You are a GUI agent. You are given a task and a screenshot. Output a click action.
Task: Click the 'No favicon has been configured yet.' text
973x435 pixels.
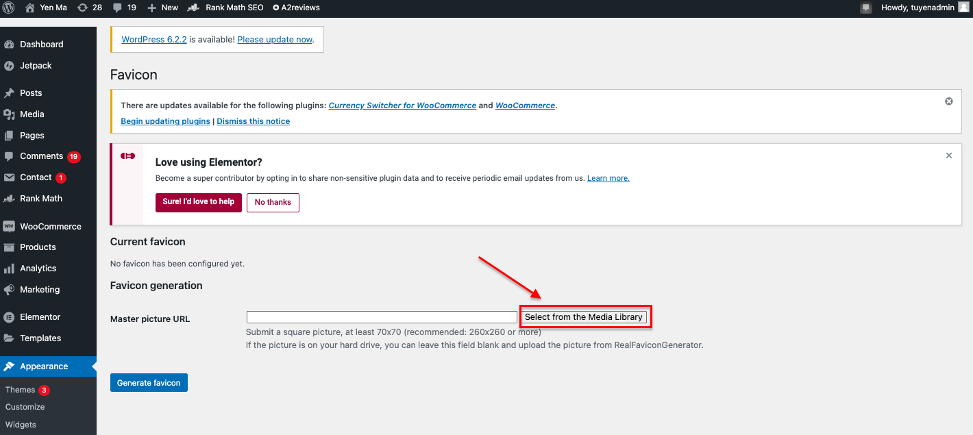point(177,264)
